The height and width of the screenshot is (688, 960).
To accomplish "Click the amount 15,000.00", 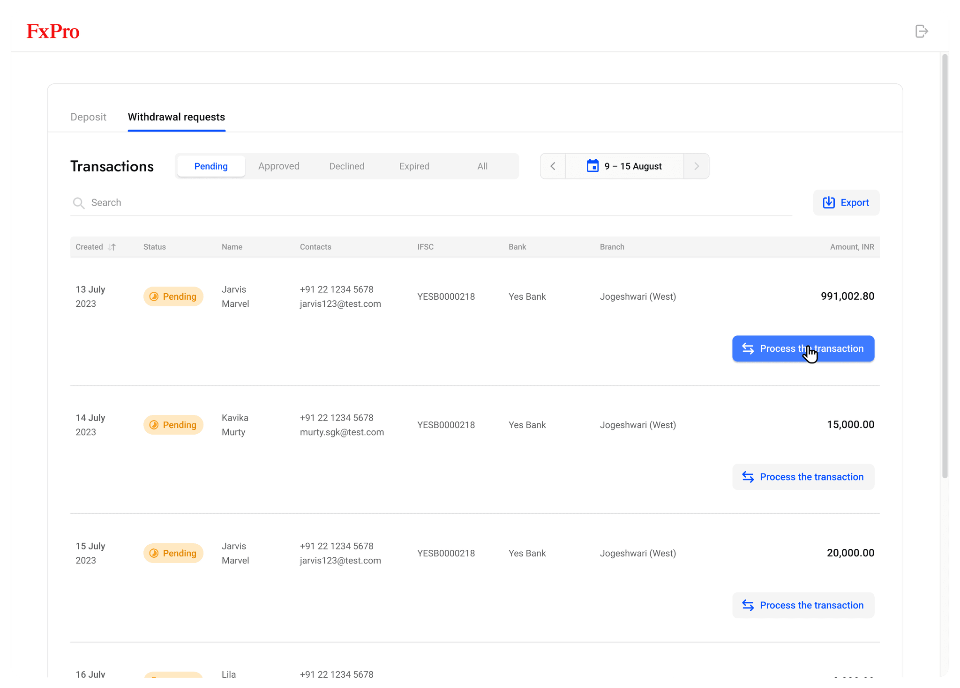I will (850, 424).
